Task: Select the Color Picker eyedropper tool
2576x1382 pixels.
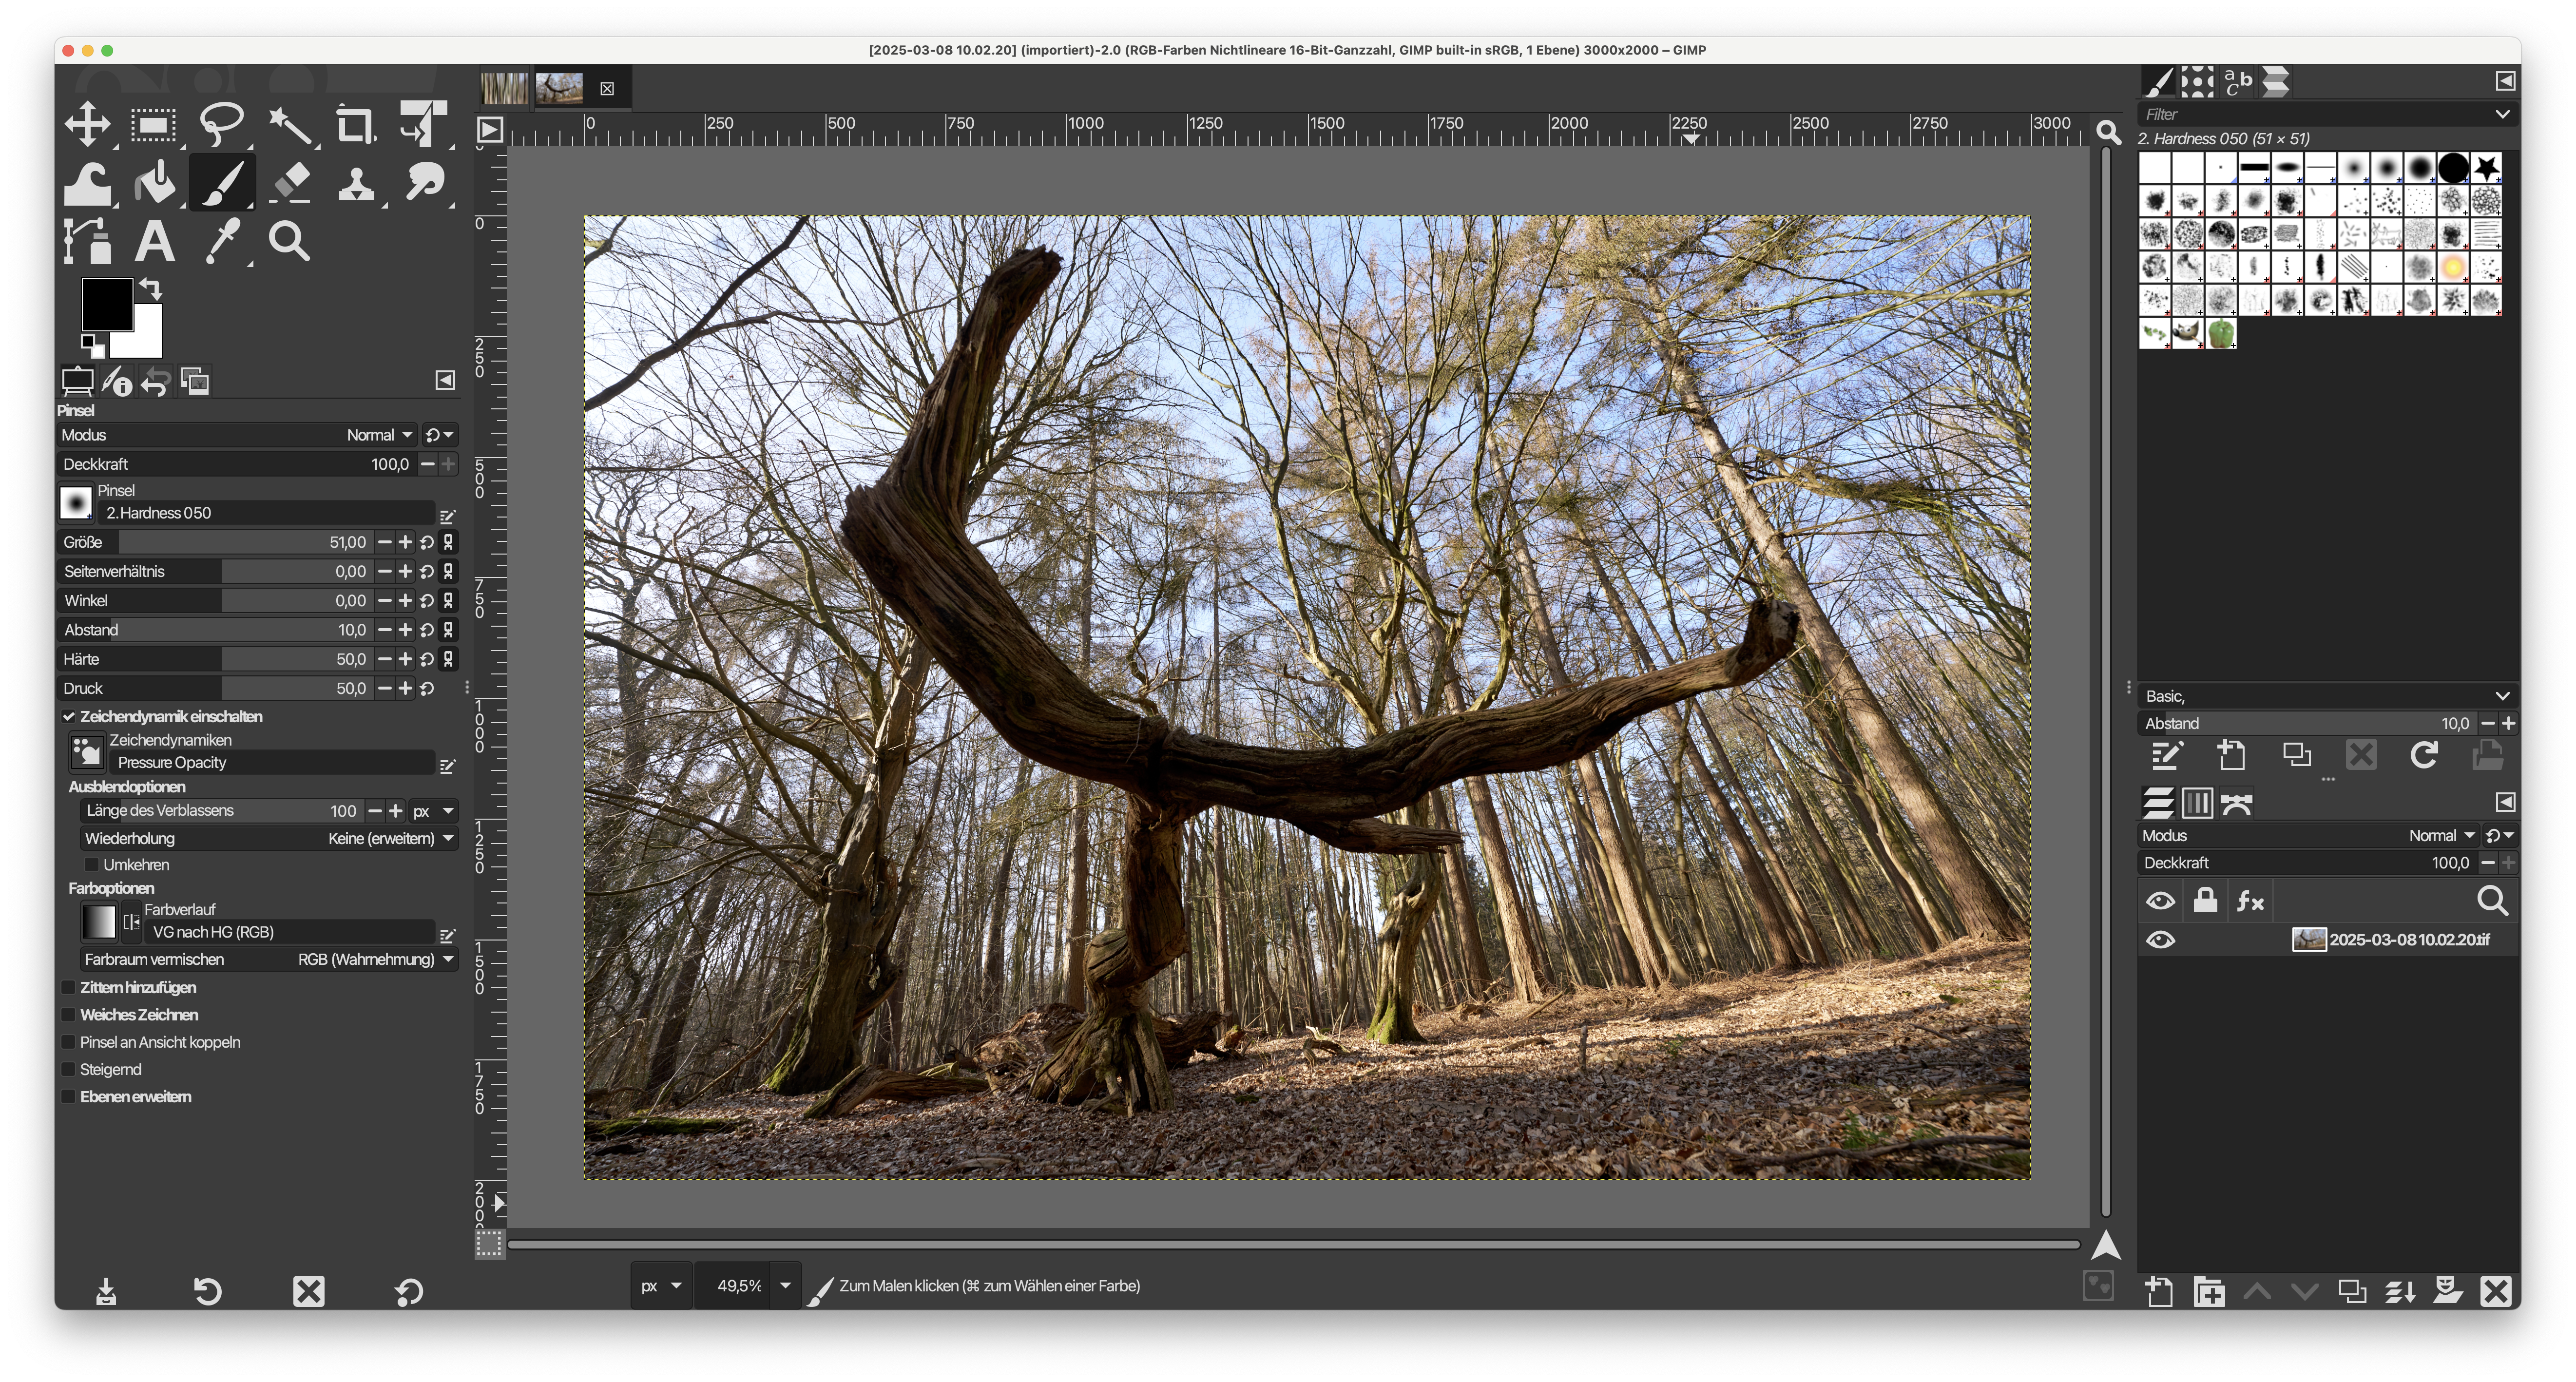Action: tap(222, 241)
